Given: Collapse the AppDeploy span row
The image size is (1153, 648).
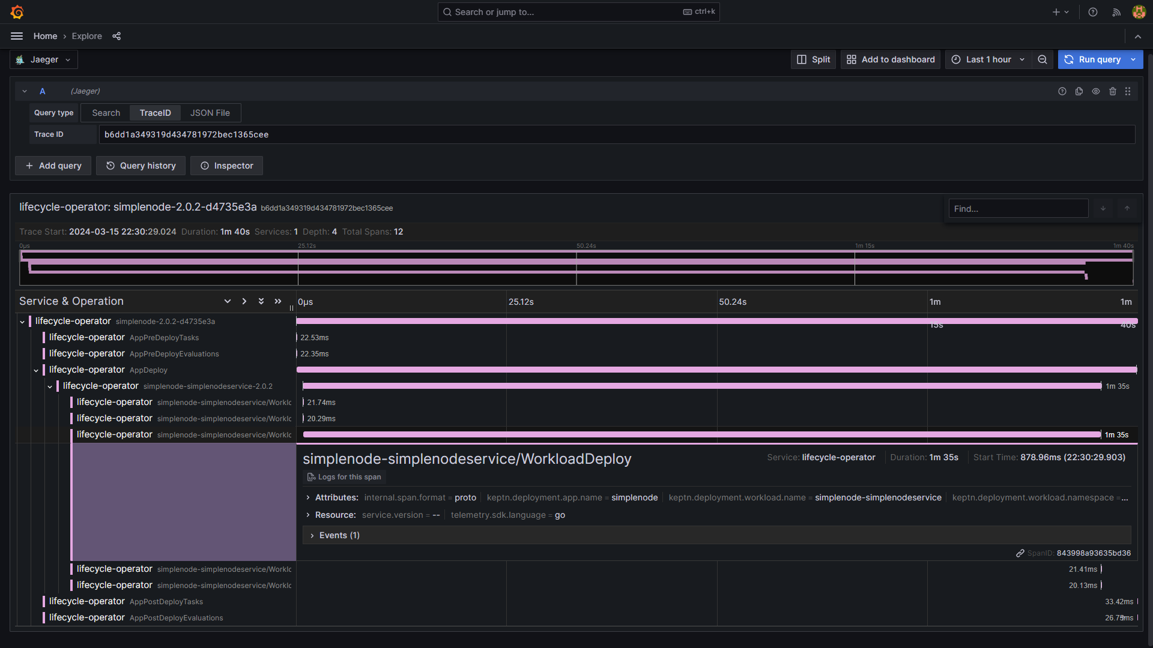Looking at the screenshot, I should (36, 370).
